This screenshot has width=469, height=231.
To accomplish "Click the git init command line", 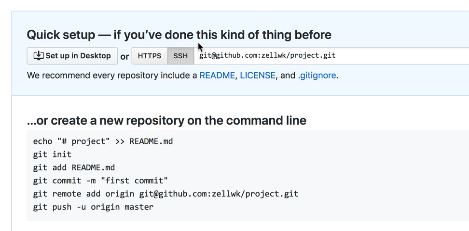I will 52,154.
